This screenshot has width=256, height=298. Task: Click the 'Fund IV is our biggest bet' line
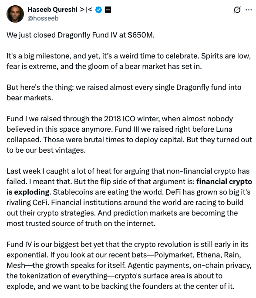coord(128,244)
